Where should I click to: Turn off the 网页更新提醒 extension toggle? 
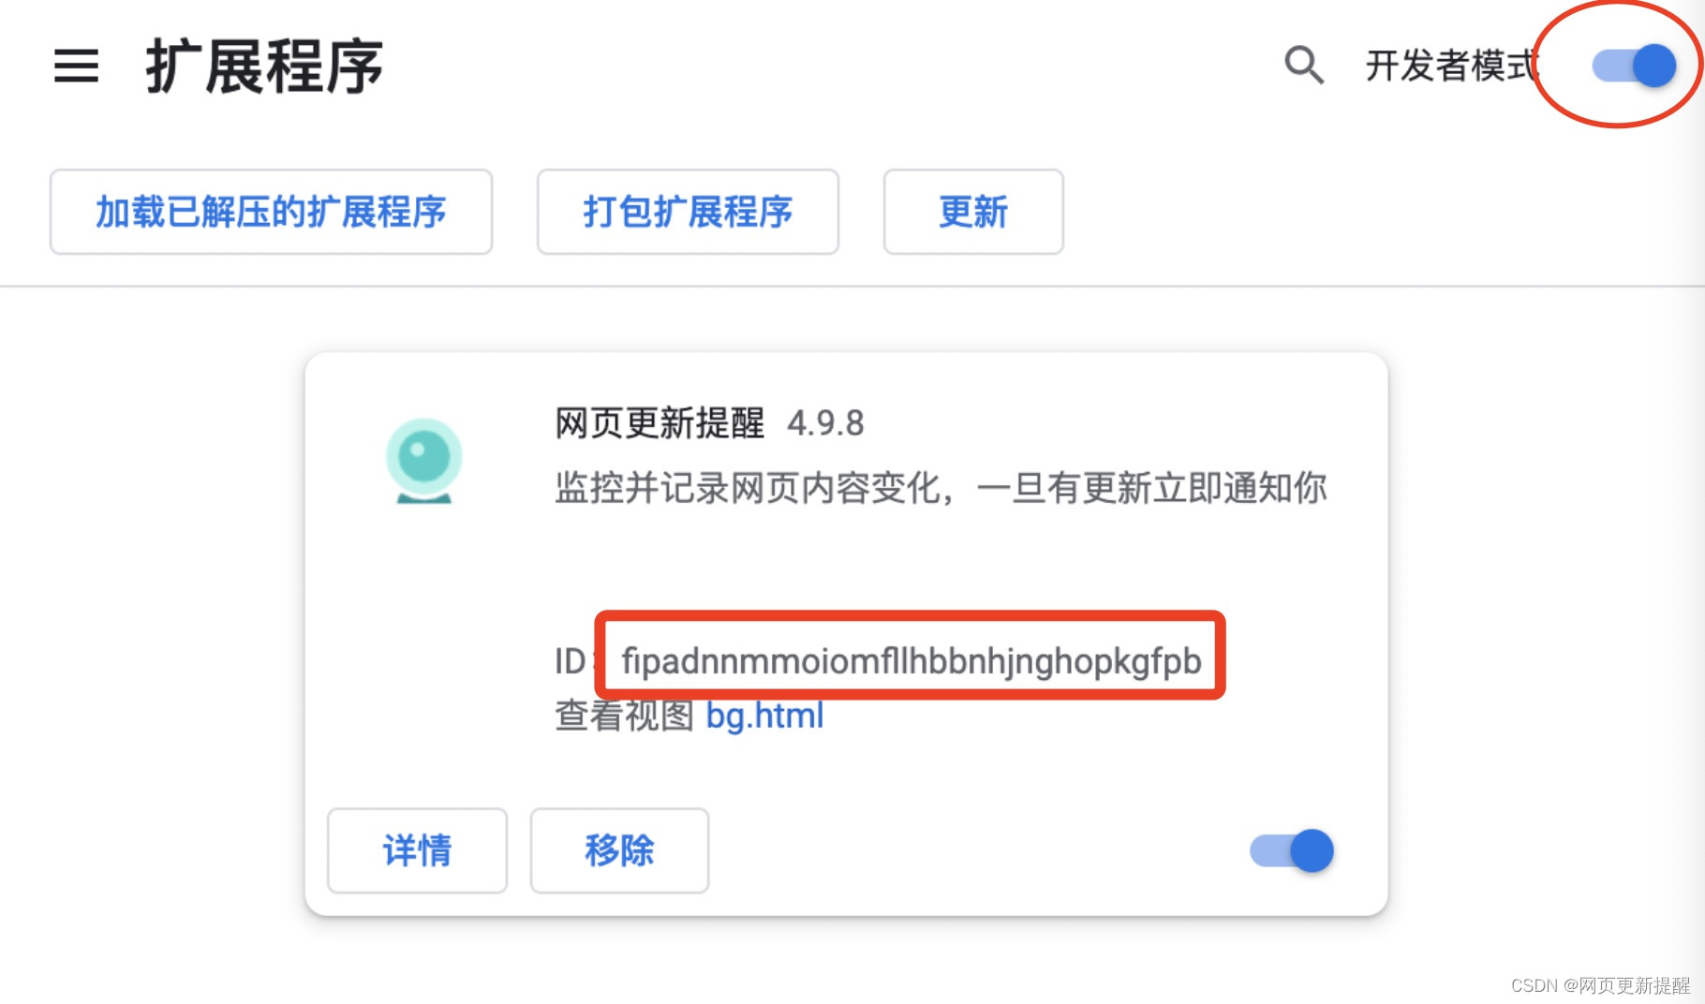(1292, 850)
